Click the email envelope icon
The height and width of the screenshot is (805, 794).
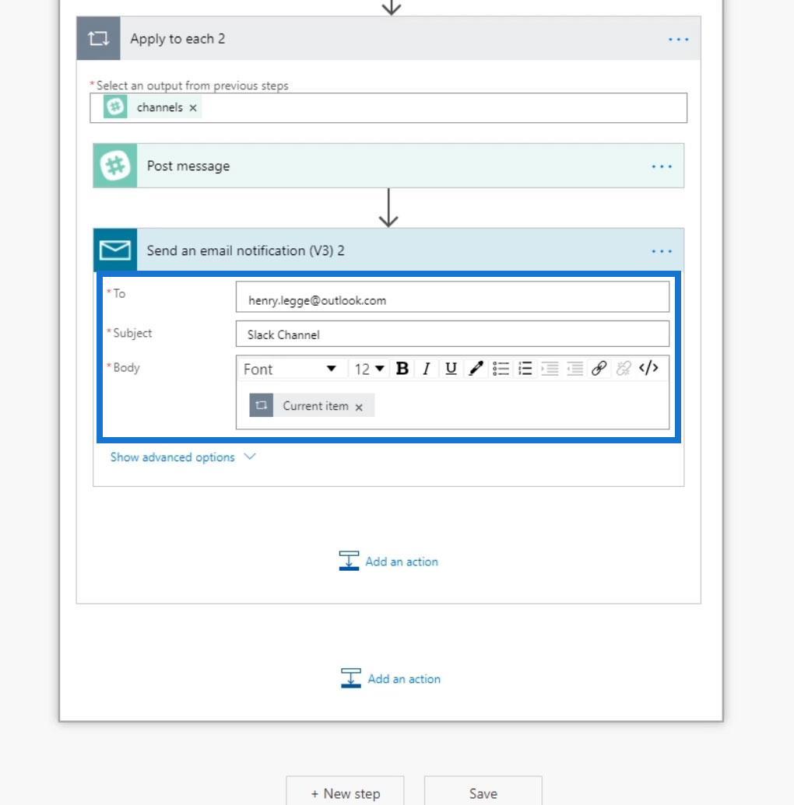coord(115,250)
